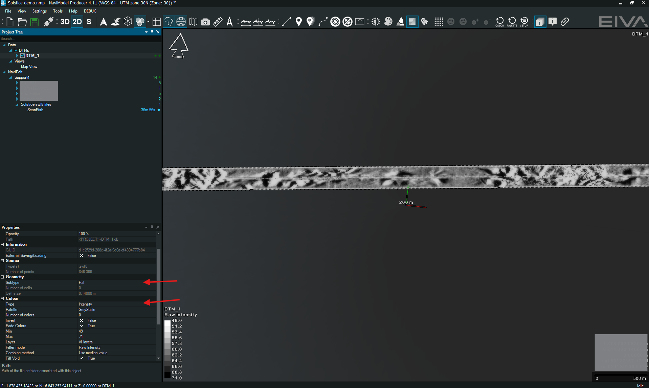
Task: Select ScanFish tree item
Action: [35, 110]
